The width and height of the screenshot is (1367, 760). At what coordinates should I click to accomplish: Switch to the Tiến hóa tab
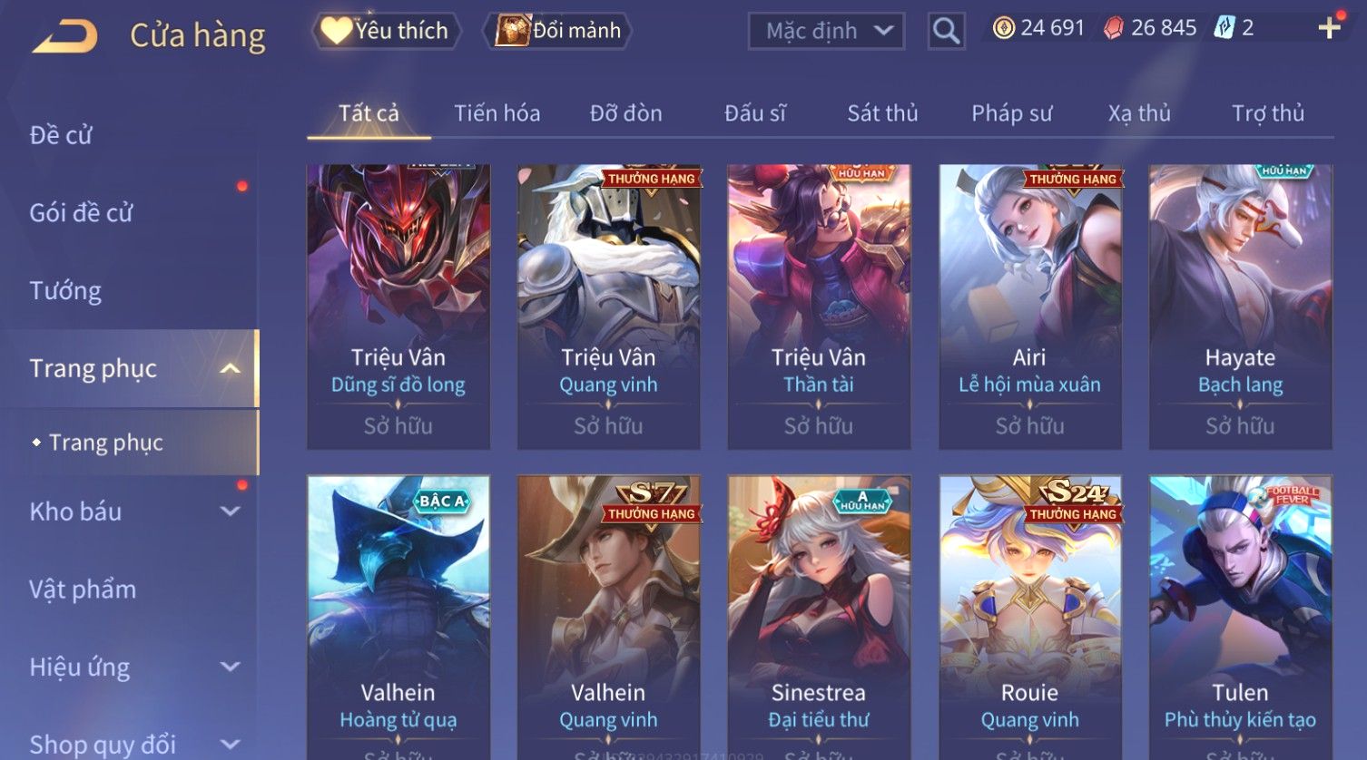[497, 113]
